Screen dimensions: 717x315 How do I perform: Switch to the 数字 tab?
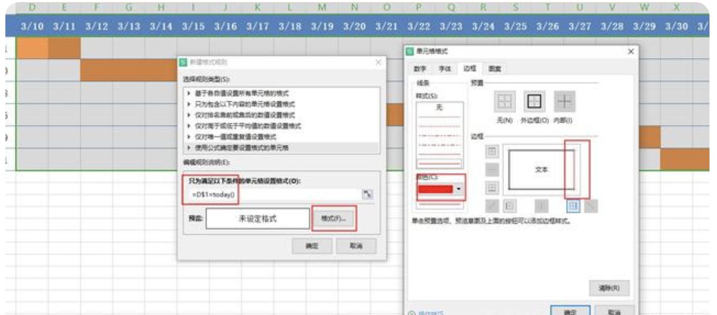(420, 69)
